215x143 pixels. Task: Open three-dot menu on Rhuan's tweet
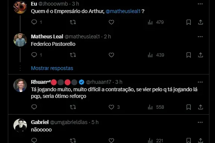tap(200, 82)
